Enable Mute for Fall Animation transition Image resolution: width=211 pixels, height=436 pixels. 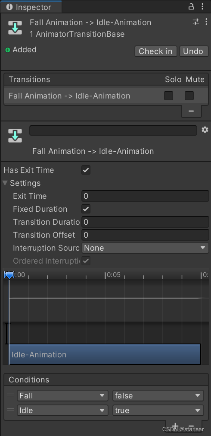coord(189,96)
